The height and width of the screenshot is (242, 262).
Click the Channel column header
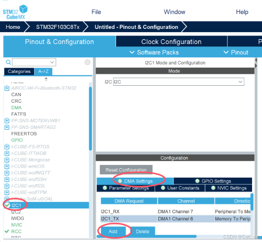click(x=186, y=201)
